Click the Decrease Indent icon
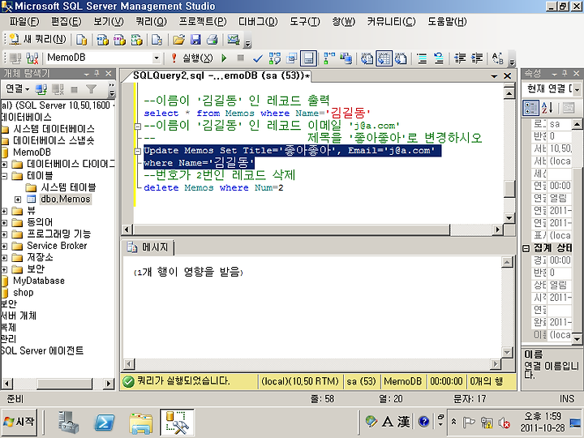 click(x=460, y=58)
